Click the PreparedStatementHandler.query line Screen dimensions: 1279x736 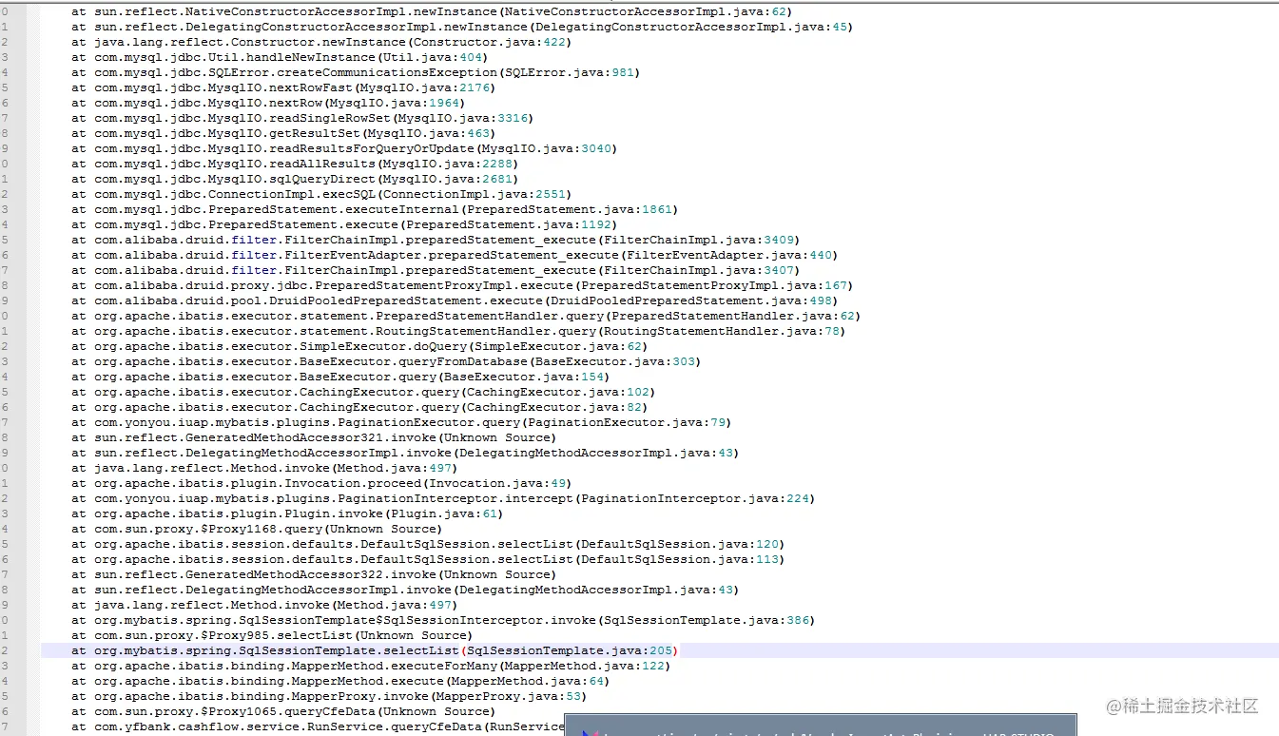[466, 316]
